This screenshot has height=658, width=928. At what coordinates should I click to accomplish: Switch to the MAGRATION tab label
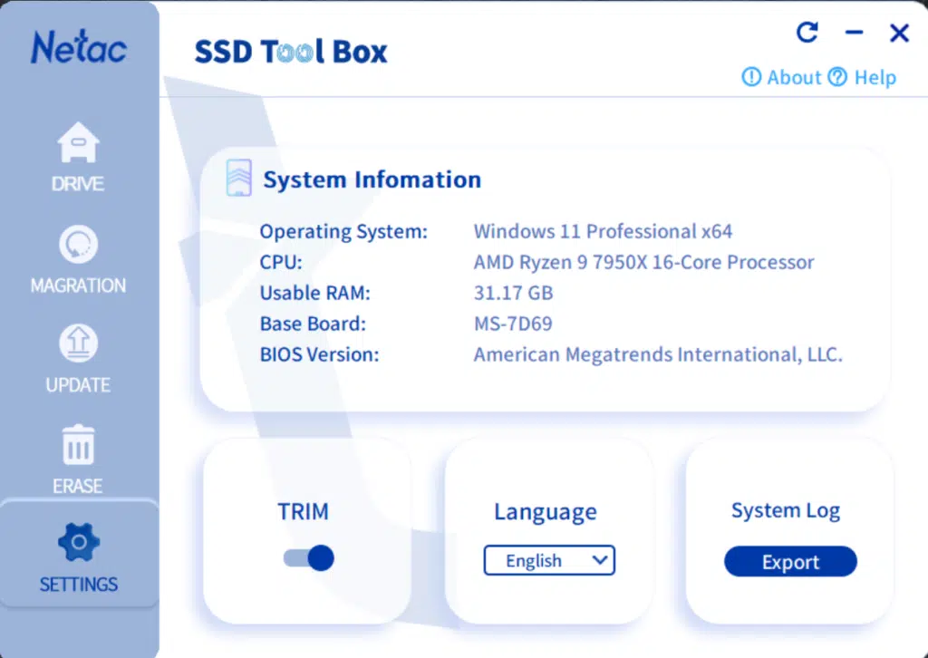point(78,285)
